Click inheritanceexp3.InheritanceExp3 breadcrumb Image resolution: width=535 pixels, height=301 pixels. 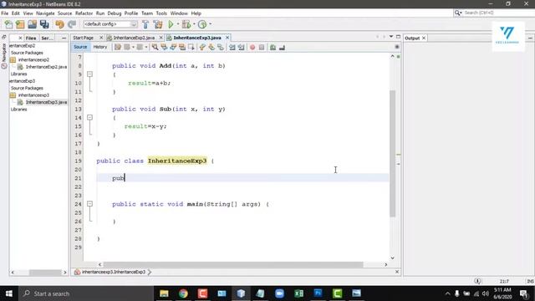114,272
